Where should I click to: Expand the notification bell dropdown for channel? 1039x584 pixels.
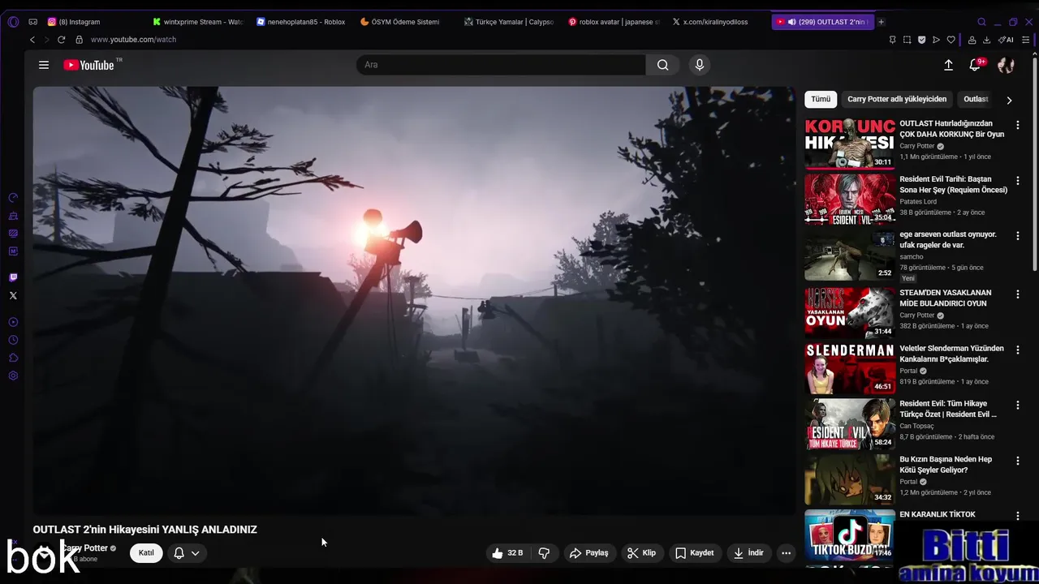pyautogui.click(x=186, y=553)
